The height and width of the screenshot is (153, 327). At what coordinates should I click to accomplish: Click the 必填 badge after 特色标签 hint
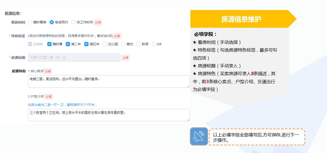tap(117, 36)
